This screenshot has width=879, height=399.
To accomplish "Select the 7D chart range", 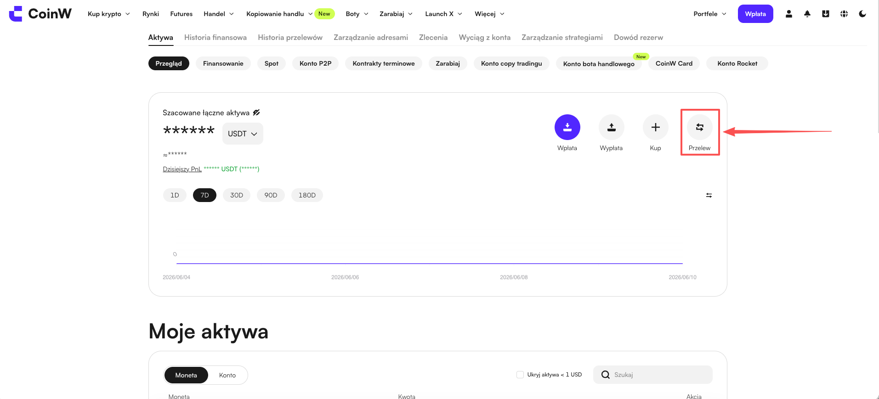I will tap(204, 195).
